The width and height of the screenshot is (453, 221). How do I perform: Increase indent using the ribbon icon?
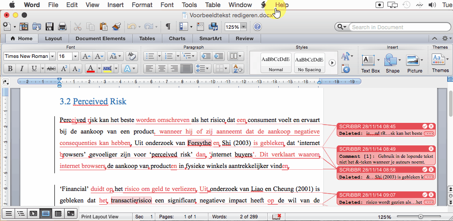point(219,56)
